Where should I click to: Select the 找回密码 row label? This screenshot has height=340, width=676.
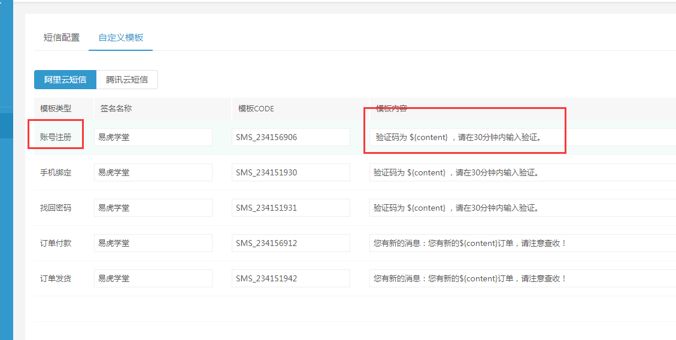[56, 208]
